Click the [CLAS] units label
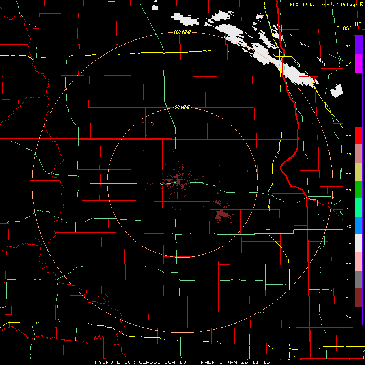The image size is (365, 365). (343, 28)
